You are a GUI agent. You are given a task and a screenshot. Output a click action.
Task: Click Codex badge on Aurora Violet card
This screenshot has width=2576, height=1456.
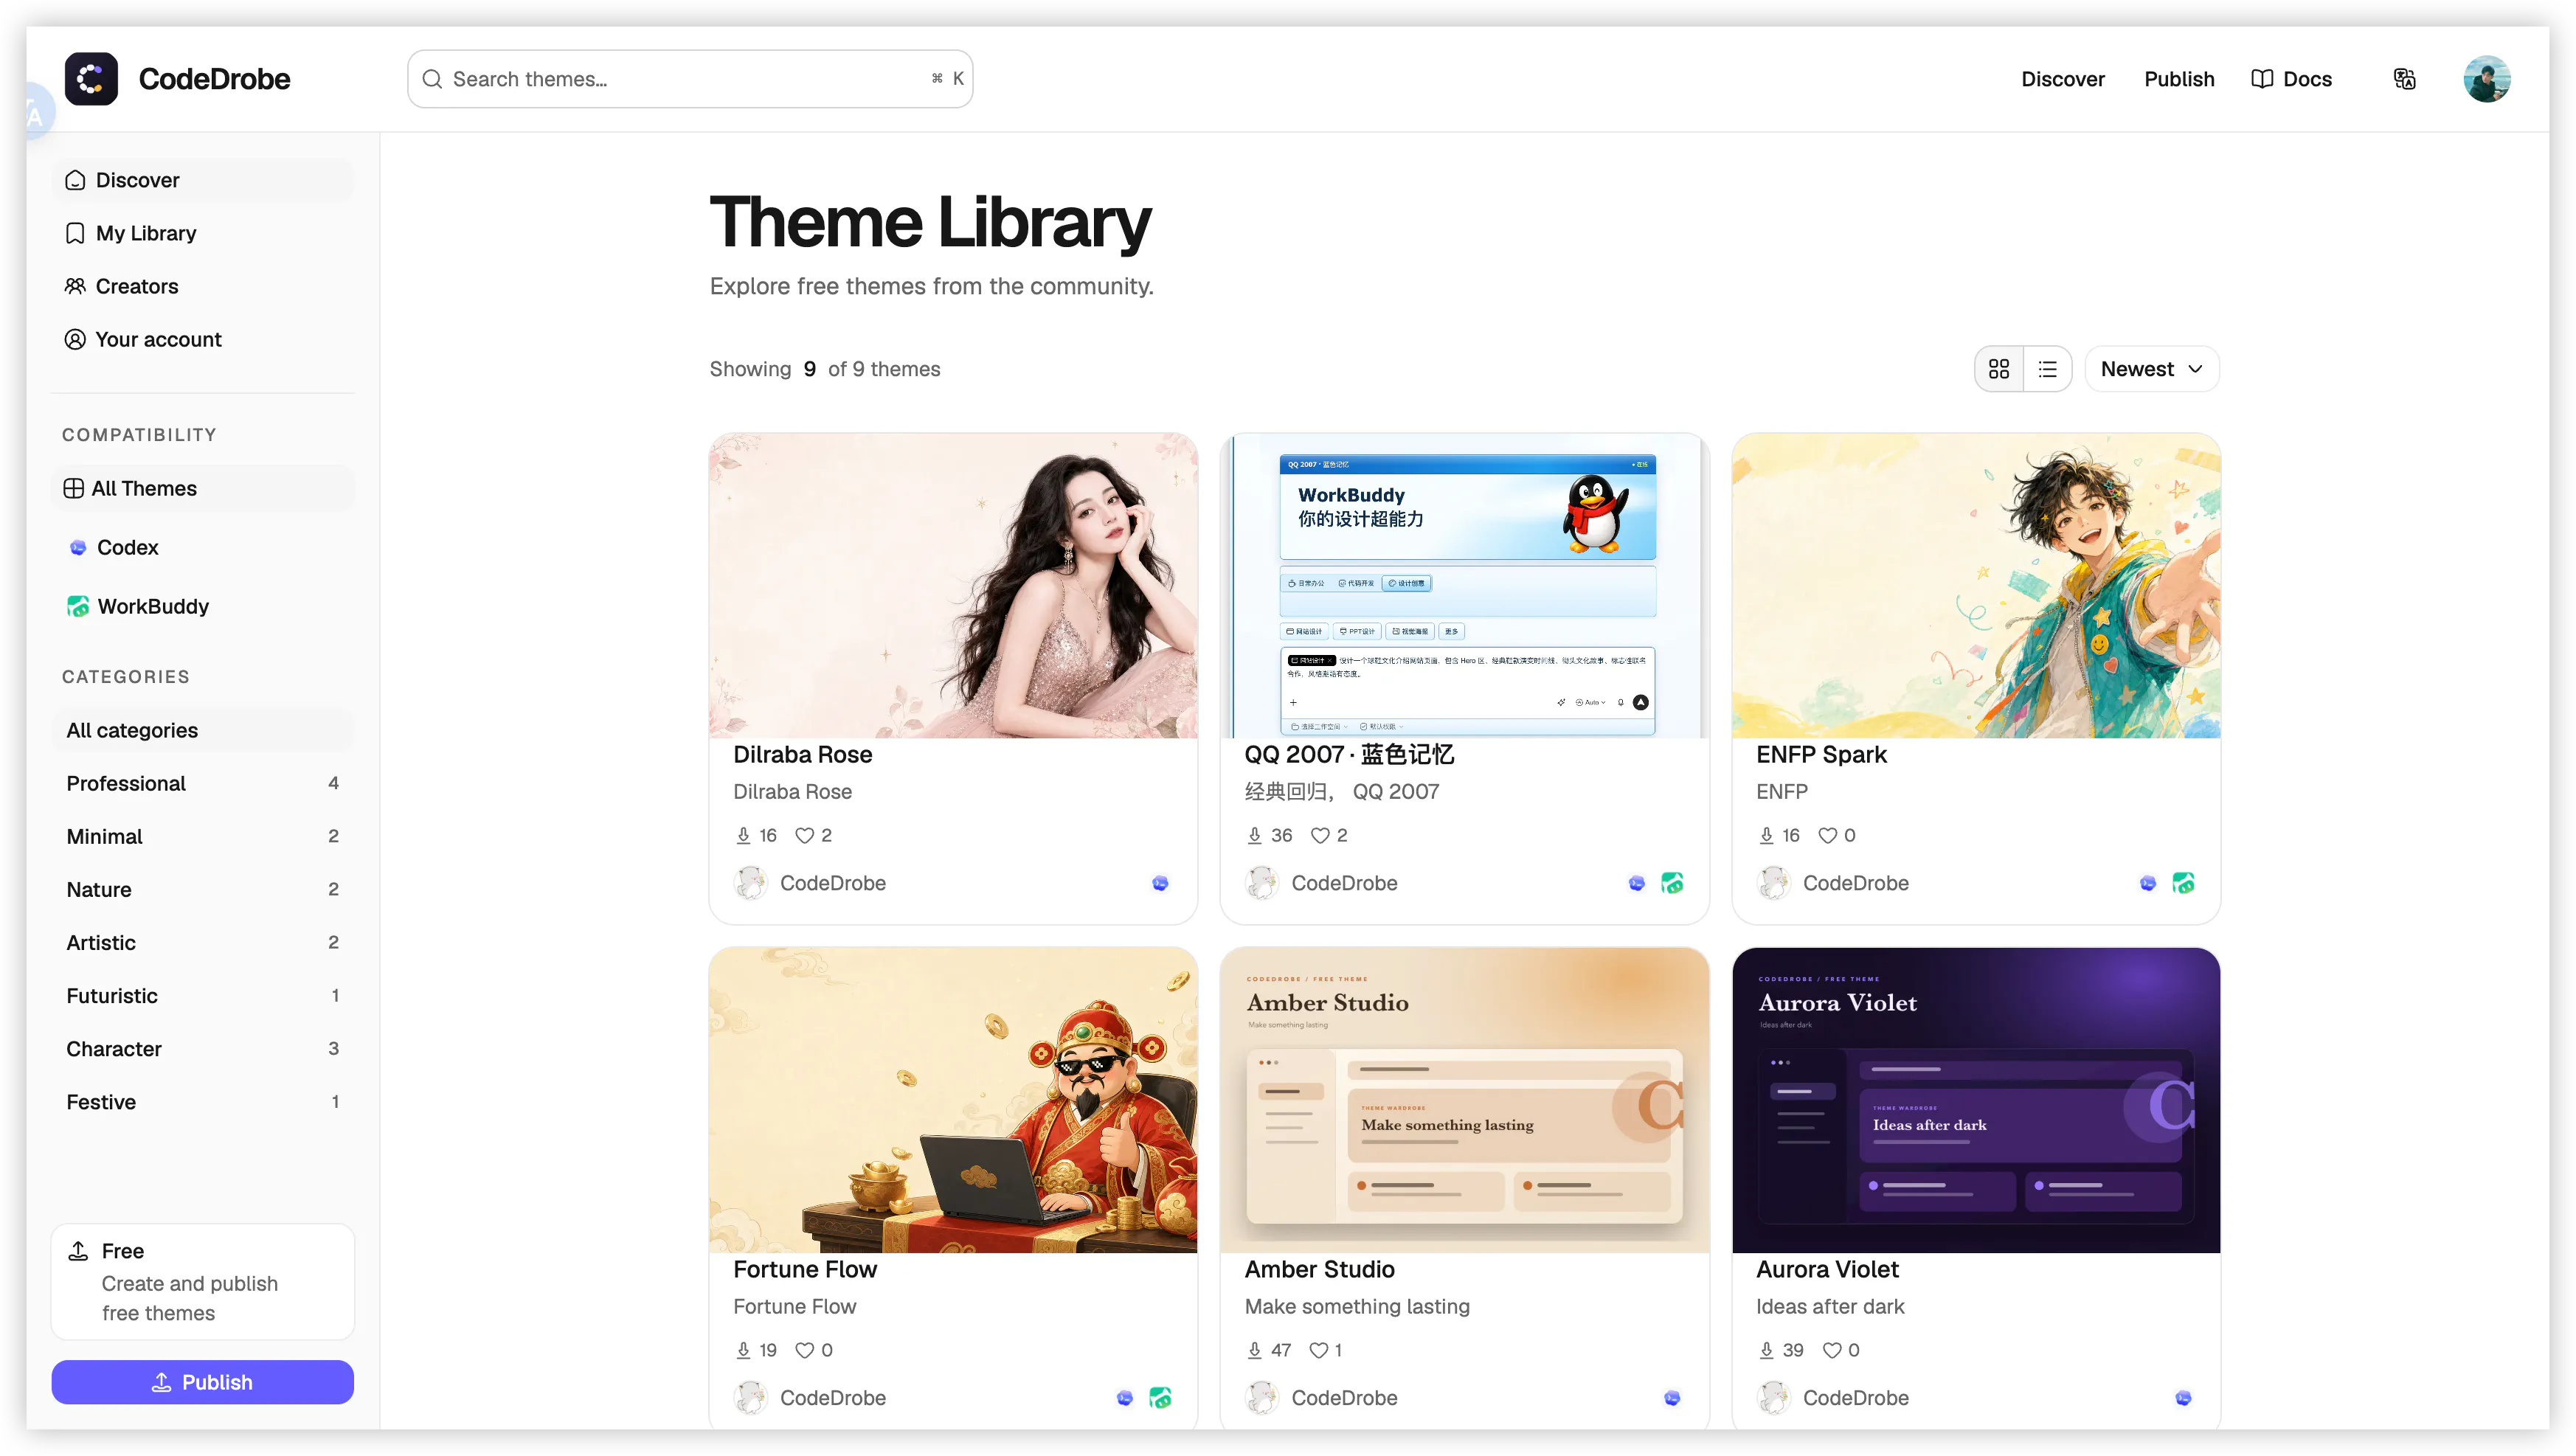2183,1398
